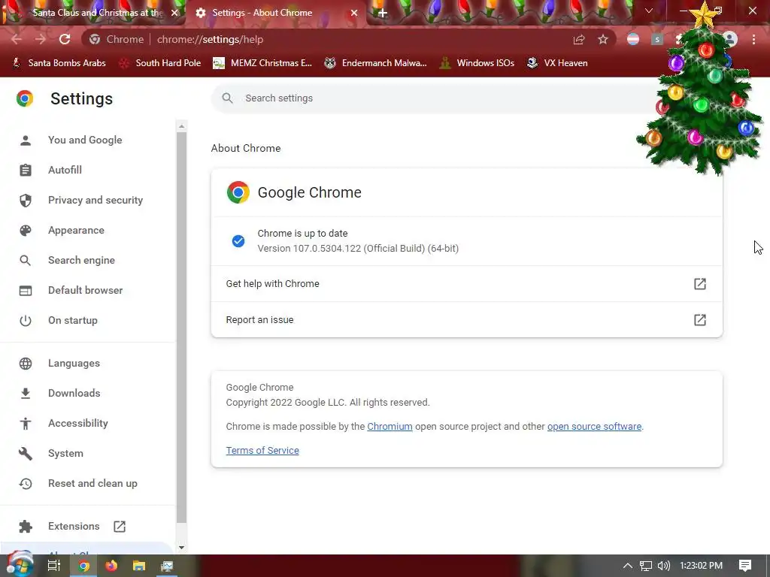Image resolution: width=770 pixels, height=577 pixels.
Task: Select Search engine in the sidebar
Action: click(x=81, y=260)
